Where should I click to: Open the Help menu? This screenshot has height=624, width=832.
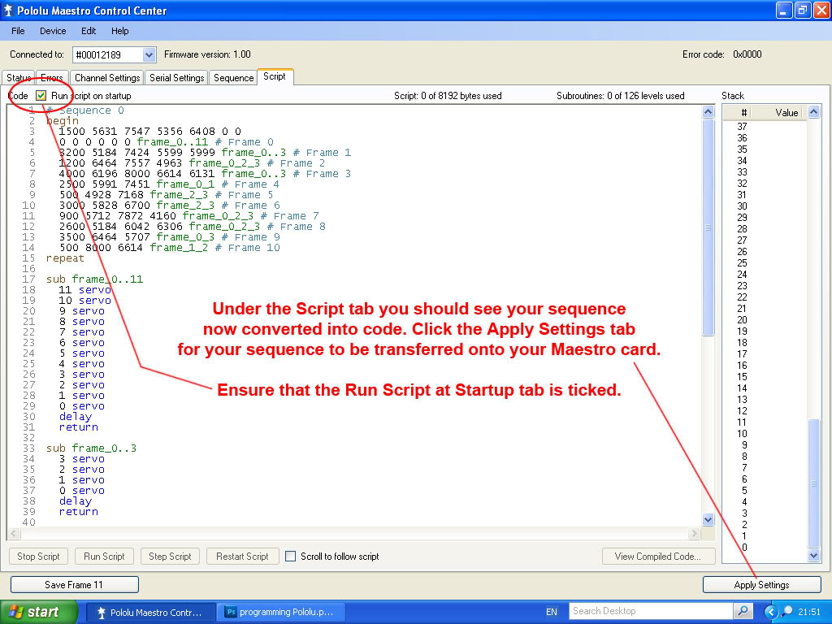120,31
